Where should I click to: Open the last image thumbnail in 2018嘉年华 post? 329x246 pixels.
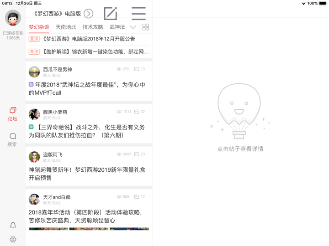tap(129, 229)
